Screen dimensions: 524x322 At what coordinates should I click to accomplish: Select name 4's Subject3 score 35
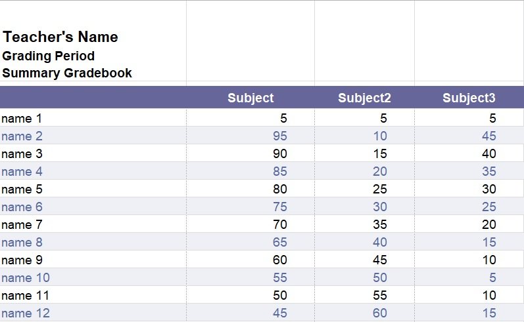point(489,171)
